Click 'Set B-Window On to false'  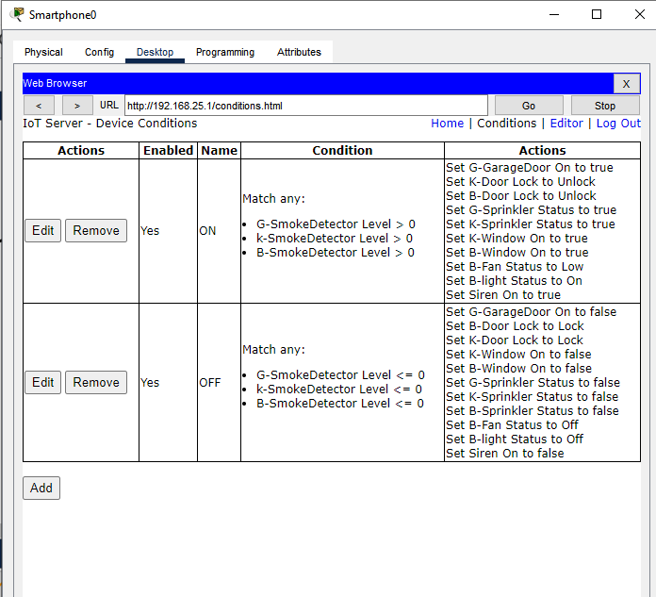pyautogui.click(x=518, y=369)
